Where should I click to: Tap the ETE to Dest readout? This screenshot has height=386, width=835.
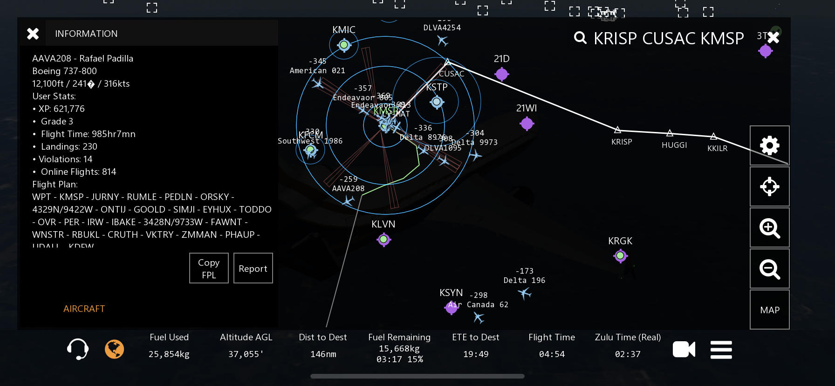pyautogui.click(x=476, y=346)
